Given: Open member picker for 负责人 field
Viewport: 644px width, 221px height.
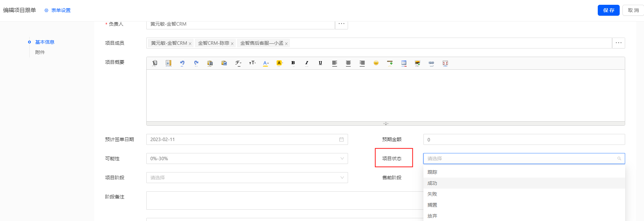Looking at the screenshot, I should point(342,24).
